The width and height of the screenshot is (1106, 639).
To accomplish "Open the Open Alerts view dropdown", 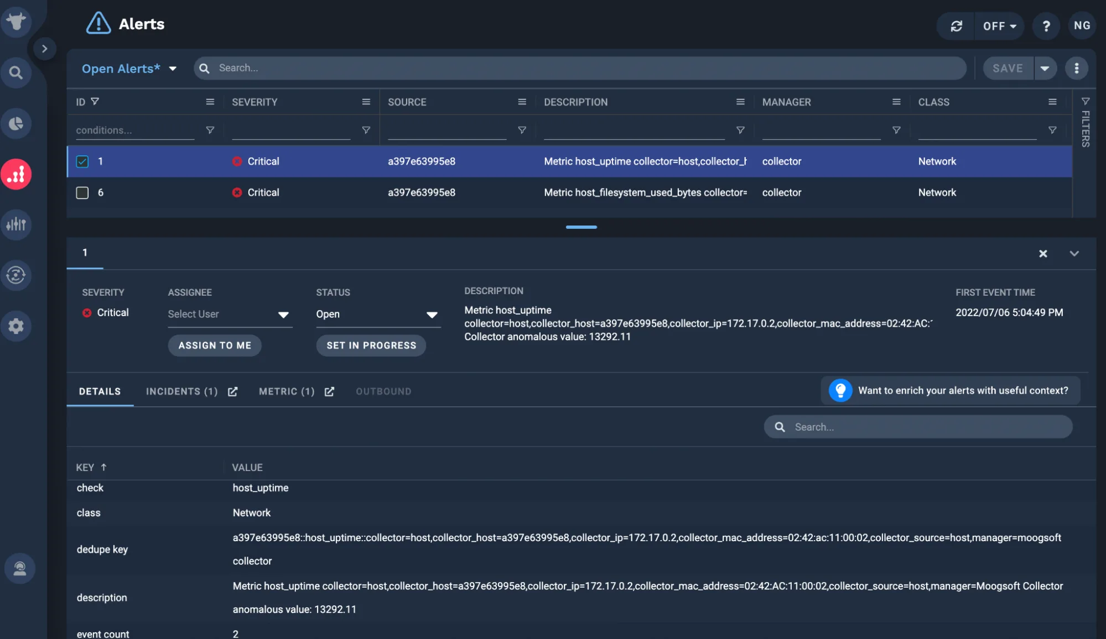I will pyautogui.click(x=129, y=69).
